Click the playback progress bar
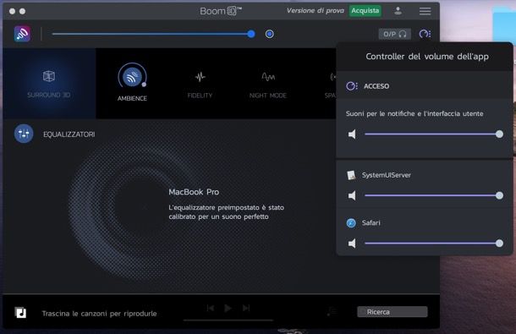 (x=228, y=320)
